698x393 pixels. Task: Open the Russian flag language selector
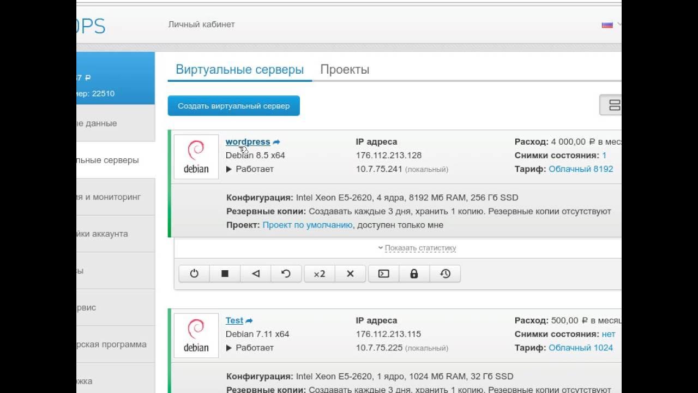(607, 25)
